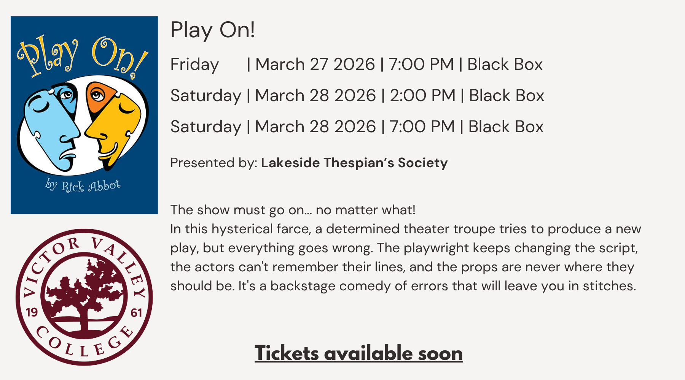Click the Victor Valley College seal logo
685x380 pixels.
[x=84, y=297]
